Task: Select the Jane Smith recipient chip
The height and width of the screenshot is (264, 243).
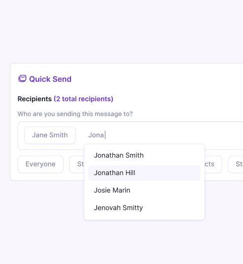Action: (50, 135)
